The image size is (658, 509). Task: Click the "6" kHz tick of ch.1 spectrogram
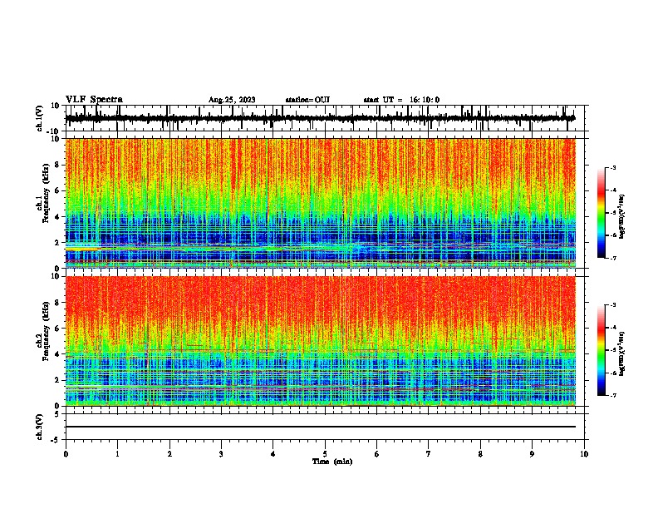coord(57,190)
